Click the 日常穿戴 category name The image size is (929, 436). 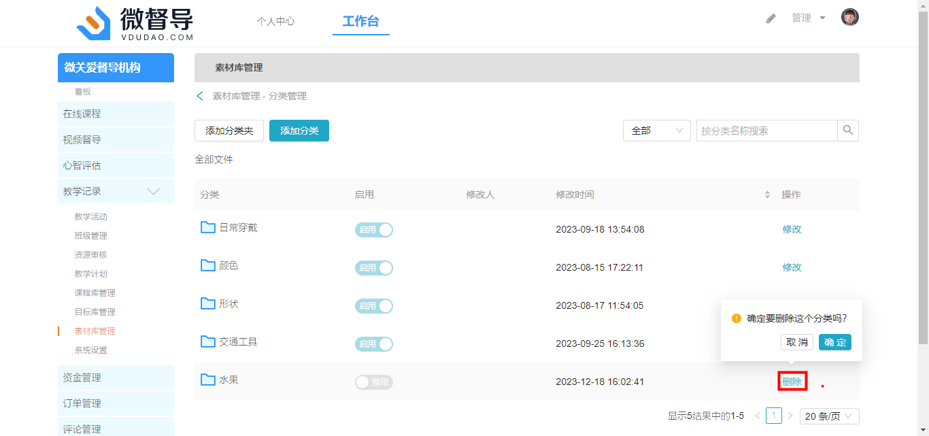(x=238, y=227)
